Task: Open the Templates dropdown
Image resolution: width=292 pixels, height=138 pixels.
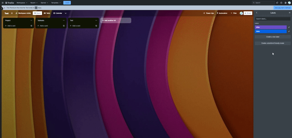Action: (x=56, y=3)
